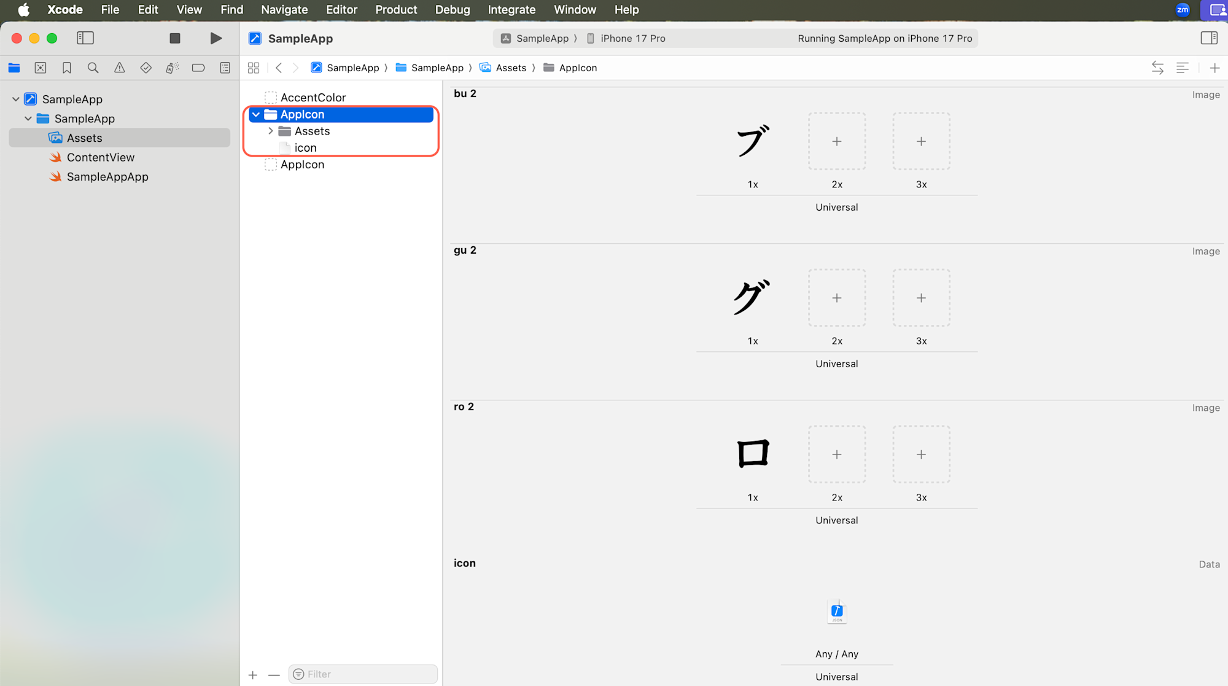
Task: Click AppIcon in the breadcrumb path
Action: (570, 68)
